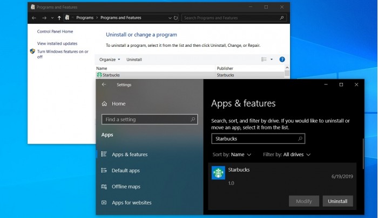Screen dimensions: 378x218
Task: Open Apps for websites section
Action: [x=131, y=203]
